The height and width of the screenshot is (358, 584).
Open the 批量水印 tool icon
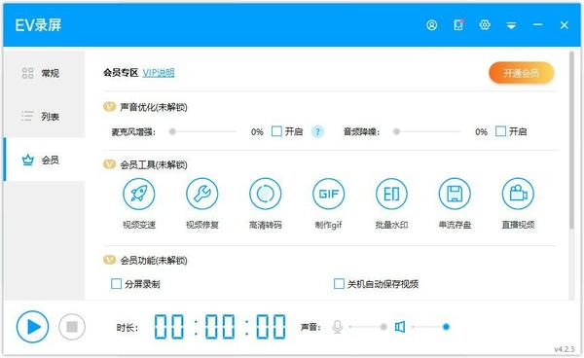pyautogui.click(x=391, y=194)
